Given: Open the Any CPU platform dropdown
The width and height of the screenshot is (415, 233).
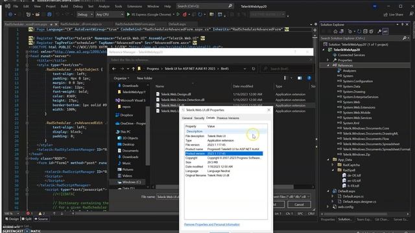Looking at the screenshot, I should coord(110,14).
